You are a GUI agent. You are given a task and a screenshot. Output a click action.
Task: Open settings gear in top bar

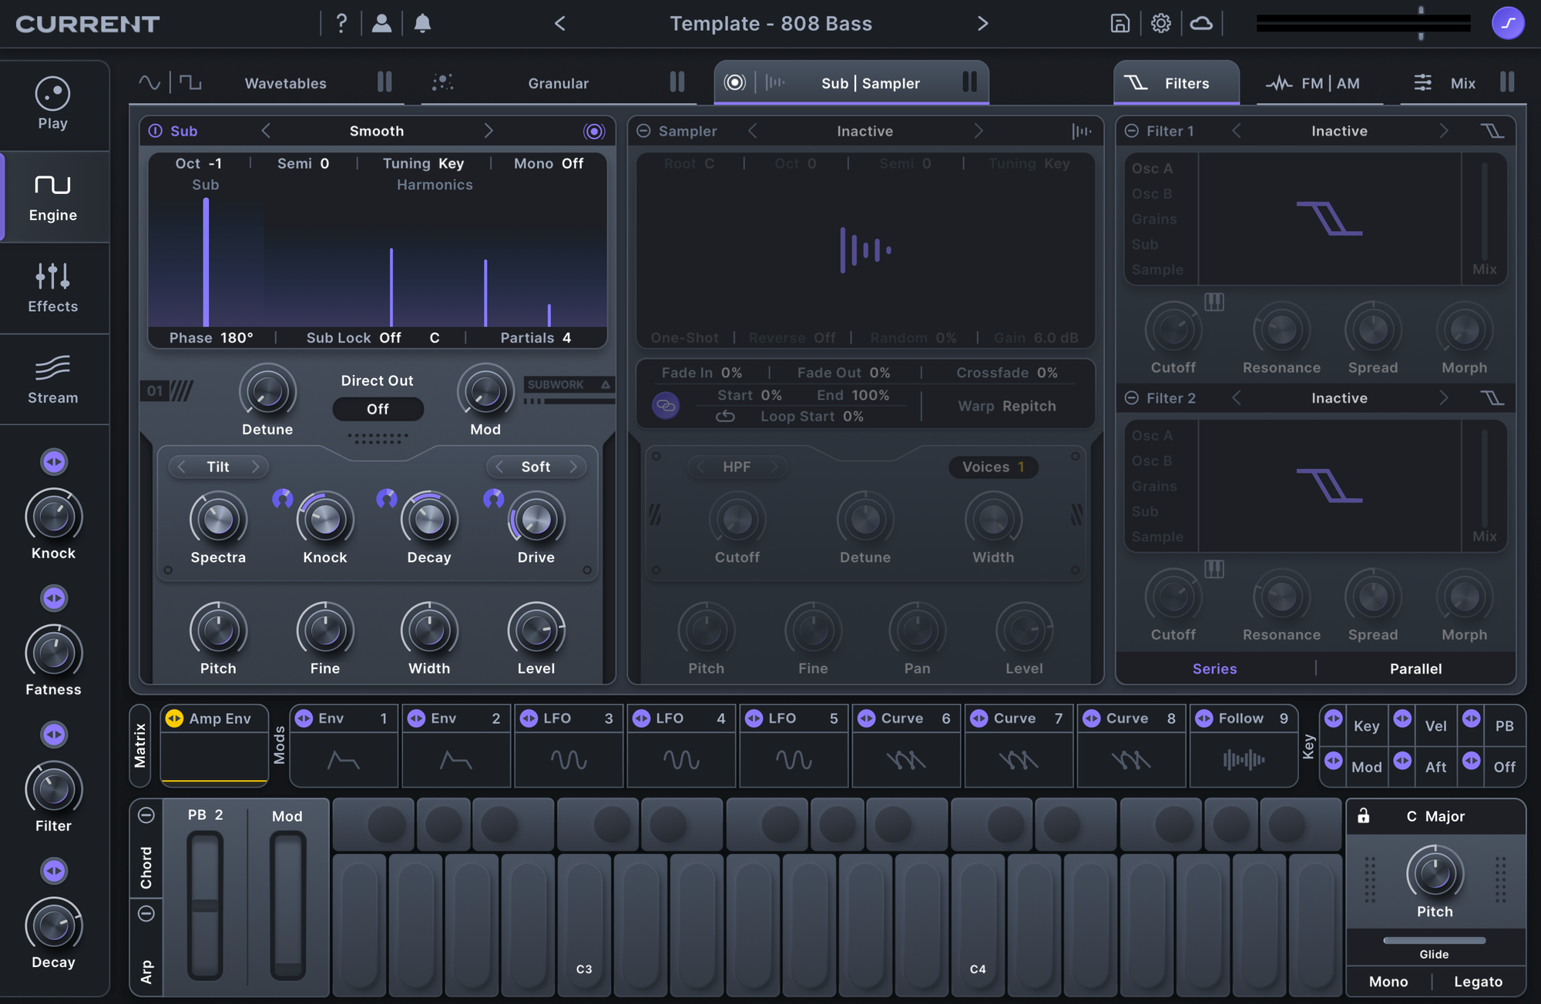click(x=1160, y=23)
